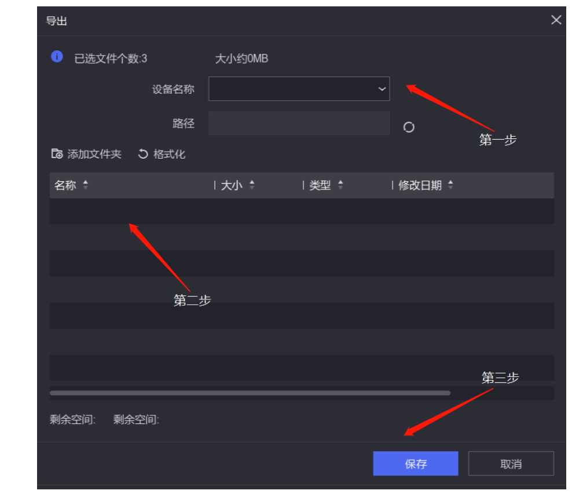Save the export with 保存 button

click(x=416, y=463)
